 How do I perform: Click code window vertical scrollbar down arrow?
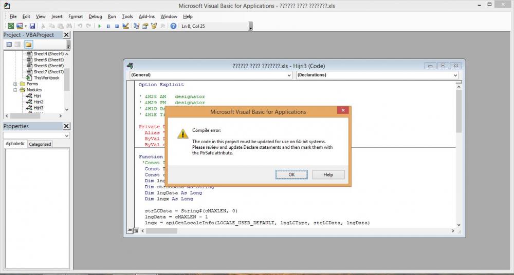(x=458, y=225)
